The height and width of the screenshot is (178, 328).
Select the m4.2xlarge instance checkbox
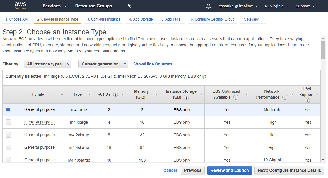8,135
